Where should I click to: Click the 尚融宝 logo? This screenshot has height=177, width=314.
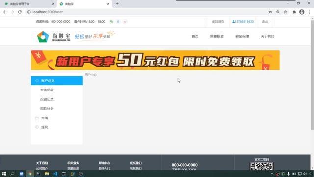(53, 36)
